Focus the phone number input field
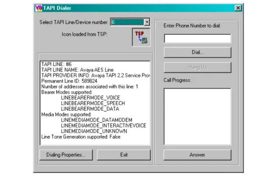This screenshot has width=275, height=178. pos(198,38)
